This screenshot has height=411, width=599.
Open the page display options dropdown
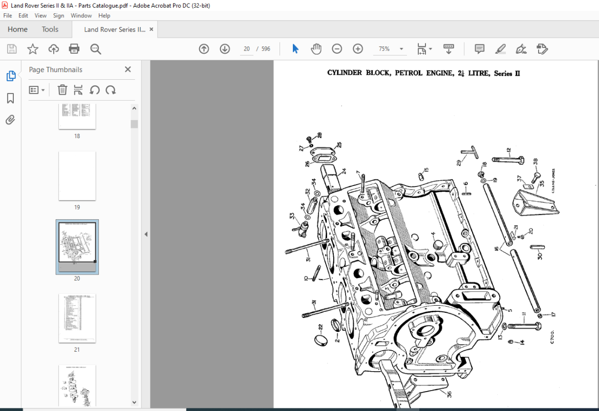pyautogui.click(x=430, y=49)
